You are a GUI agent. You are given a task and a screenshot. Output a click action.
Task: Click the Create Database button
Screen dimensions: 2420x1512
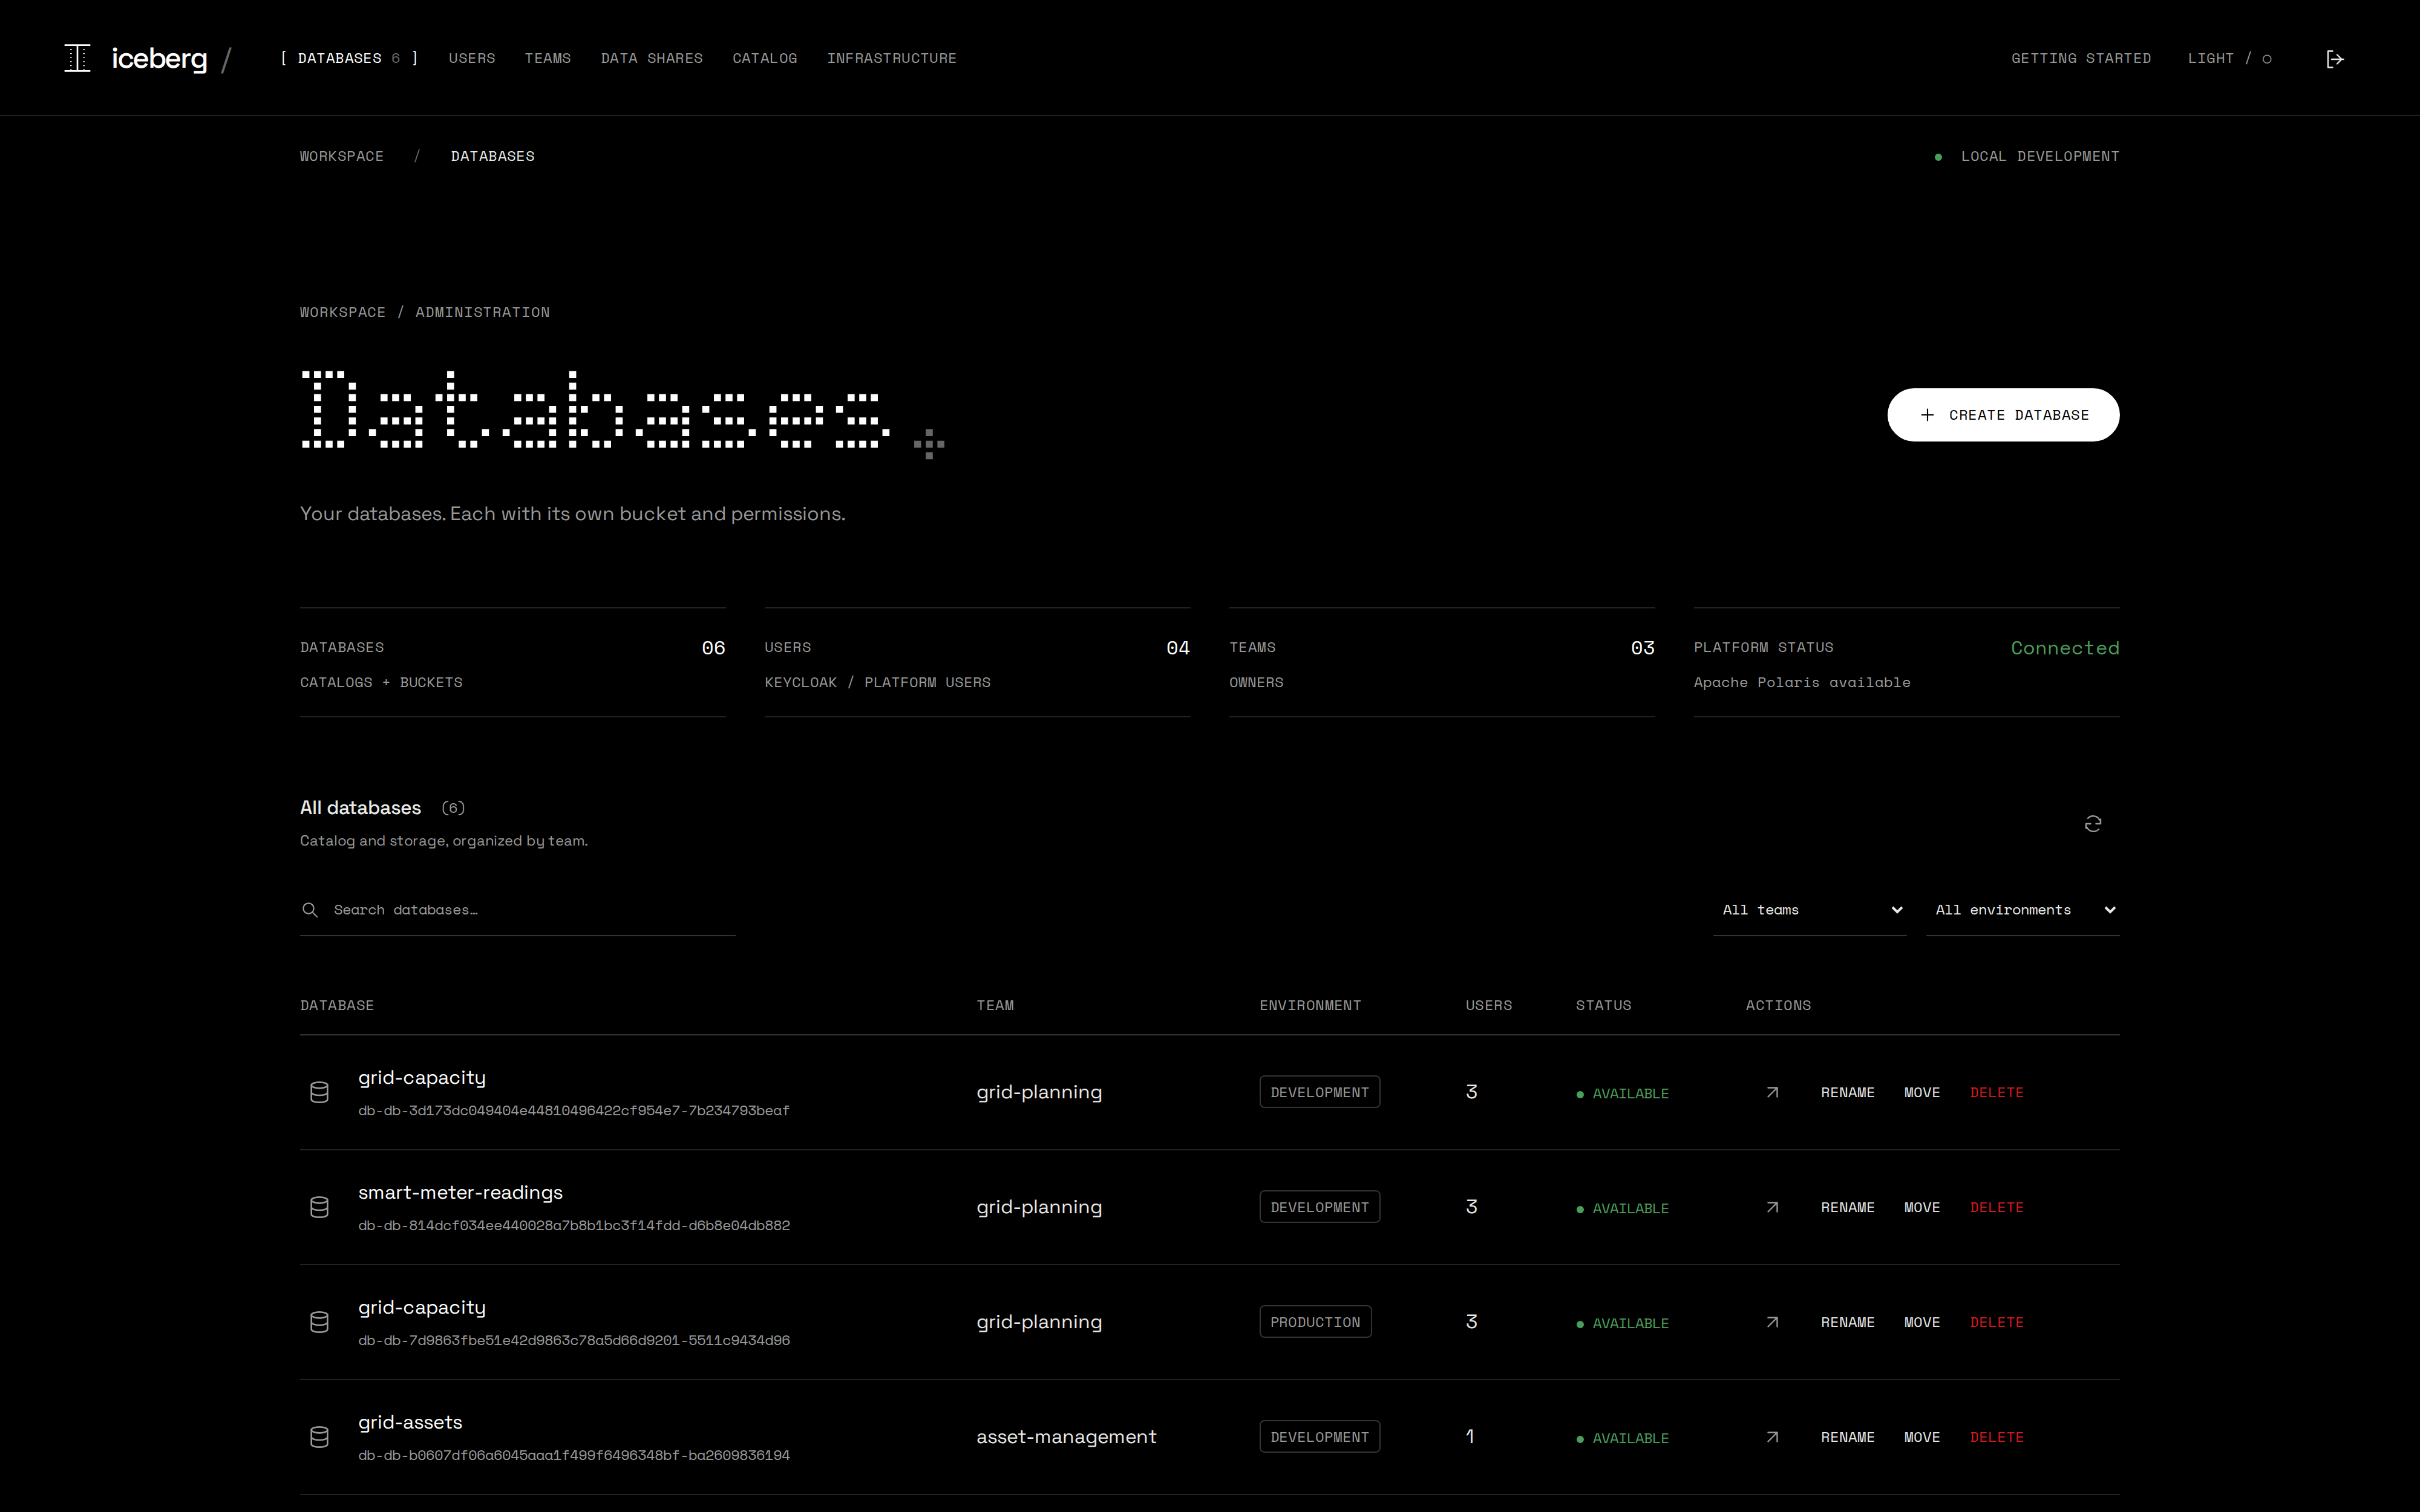coord(2003,415)
